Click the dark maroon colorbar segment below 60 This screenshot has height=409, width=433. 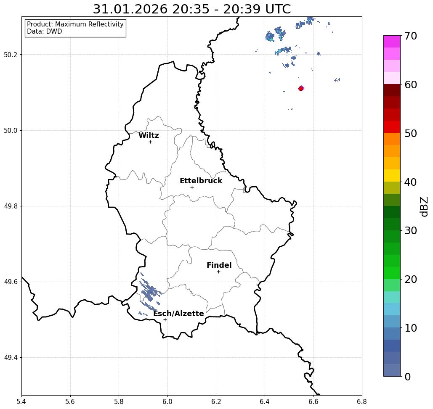[x=392, y=90]
